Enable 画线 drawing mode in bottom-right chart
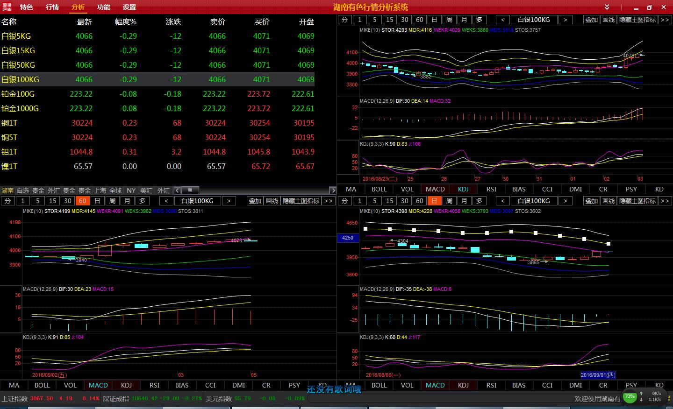The height and width of the screenshot is (409, 673). 609,201
